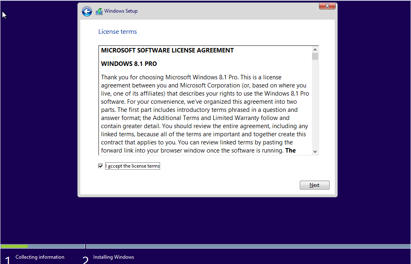This screenshot has height=264, width=411.
Task: Click the Next button
Action: [x=314, y=185]
